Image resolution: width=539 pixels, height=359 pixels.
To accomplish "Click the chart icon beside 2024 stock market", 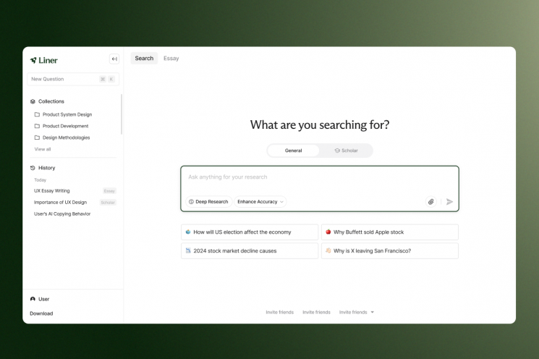I will pyautogui.click(x=188, y=250).
